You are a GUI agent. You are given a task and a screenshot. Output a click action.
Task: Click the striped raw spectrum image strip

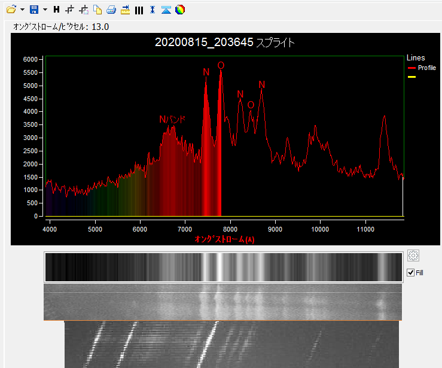(x=222, y=302)
